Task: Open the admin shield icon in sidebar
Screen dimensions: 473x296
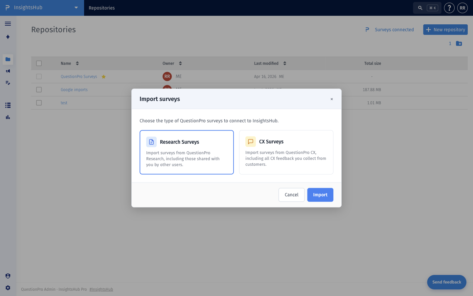Action: (x=8, y=276)
